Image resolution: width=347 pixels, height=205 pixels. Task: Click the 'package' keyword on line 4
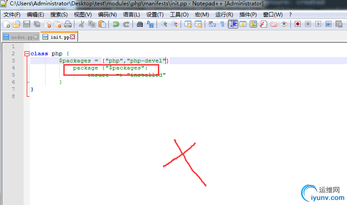86,68
